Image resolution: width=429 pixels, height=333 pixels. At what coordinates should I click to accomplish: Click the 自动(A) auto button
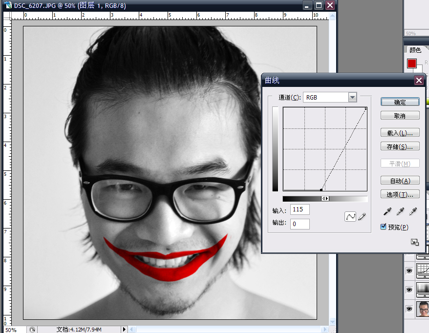[x=400, y=181]
